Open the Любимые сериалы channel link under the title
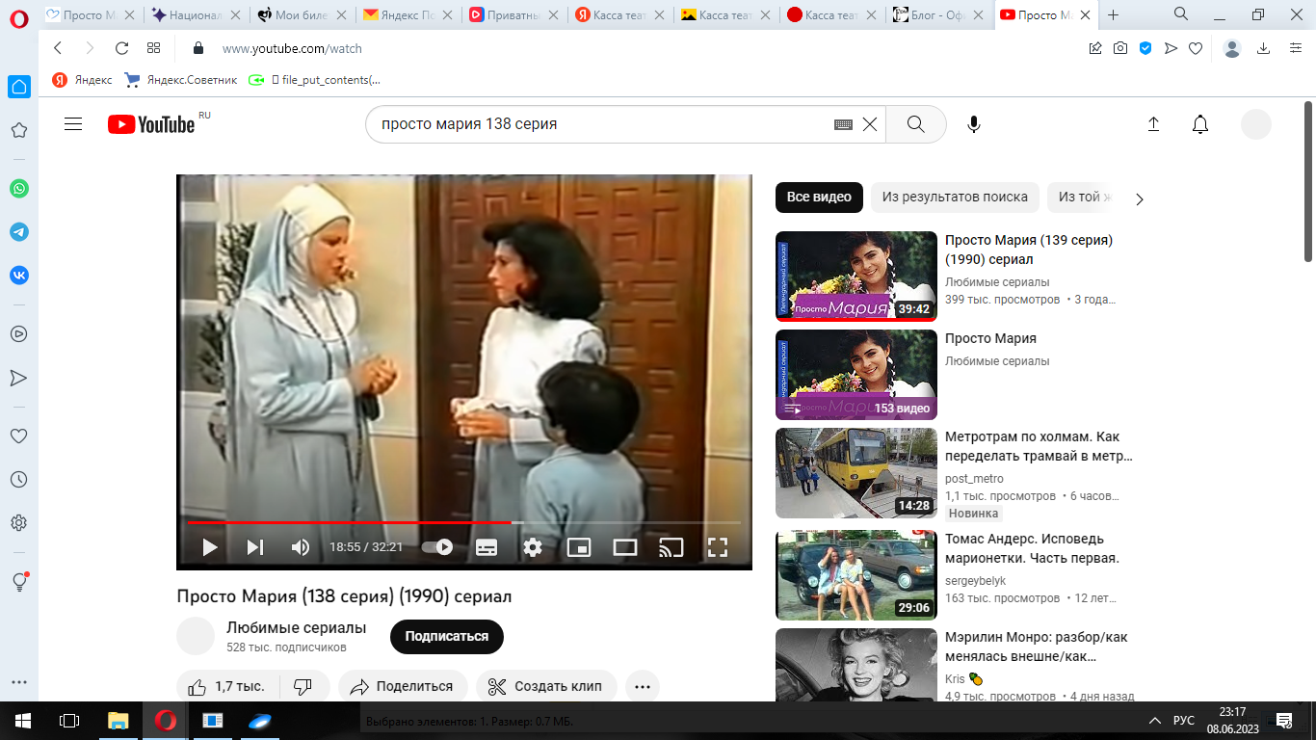Screen dimensions: 1316x740 point(297,627)
